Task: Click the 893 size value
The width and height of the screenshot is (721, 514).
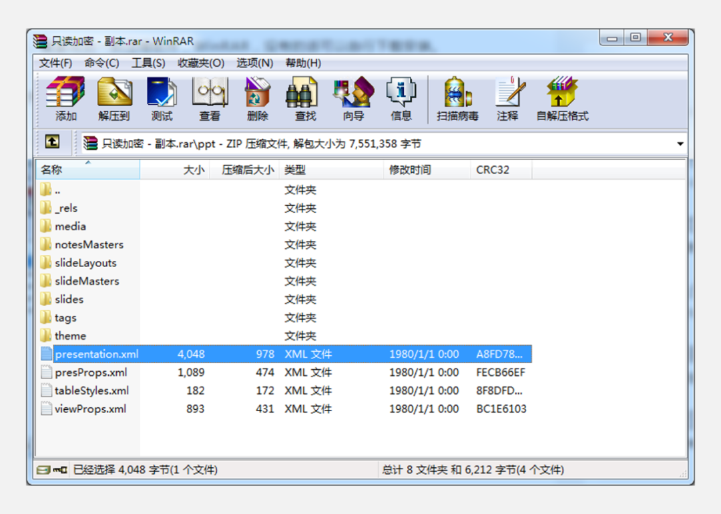Action: click(196, 409)
